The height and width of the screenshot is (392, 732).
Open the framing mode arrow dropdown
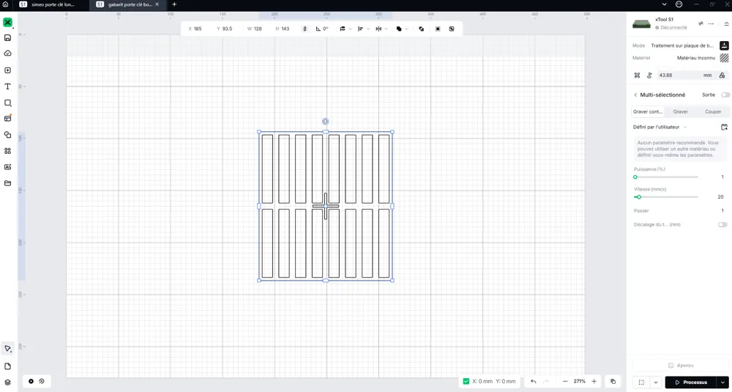(x=656, y=382)
